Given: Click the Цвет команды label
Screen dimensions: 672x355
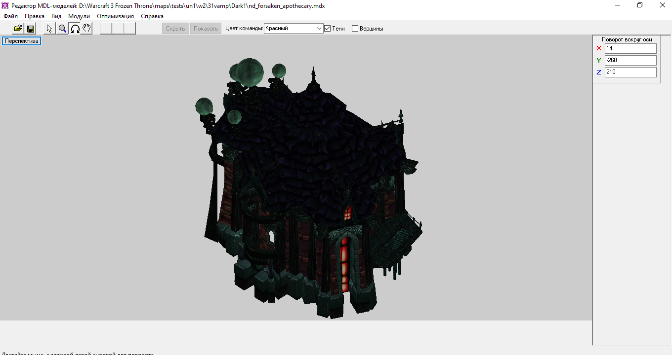Looking at the screenshot, I should point(244,29).
